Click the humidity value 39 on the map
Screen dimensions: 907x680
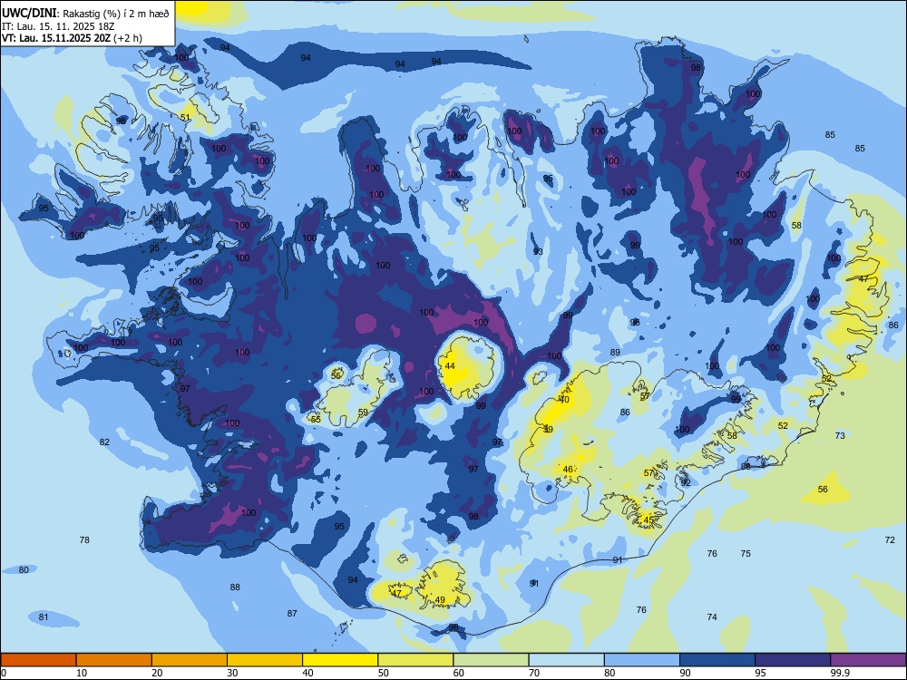[x=549, y=429]
